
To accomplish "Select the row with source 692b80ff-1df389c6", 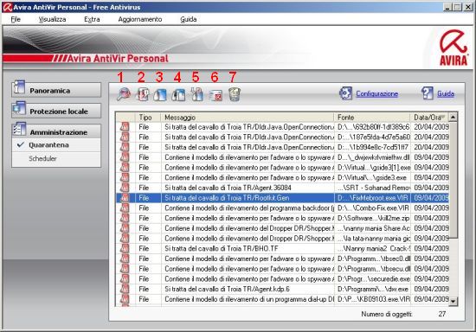I will click(282, 127).
